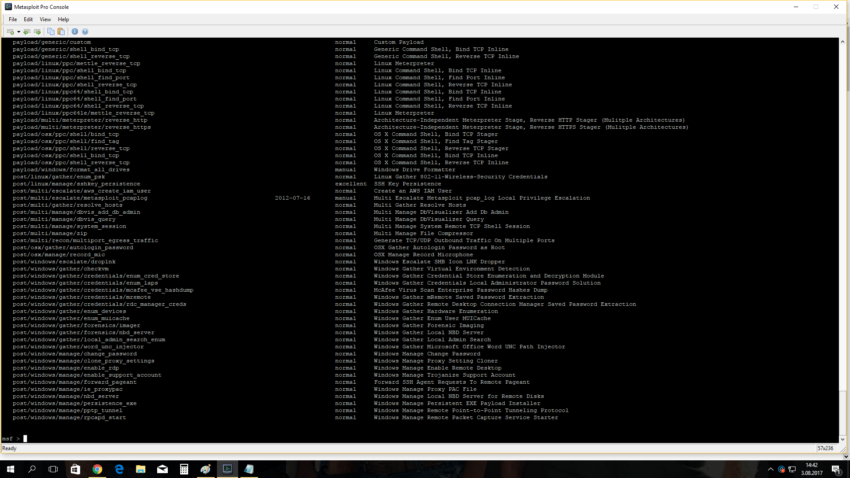Launch Google Chrome from the taskbar
850x478 pixels.
point(97,469)
